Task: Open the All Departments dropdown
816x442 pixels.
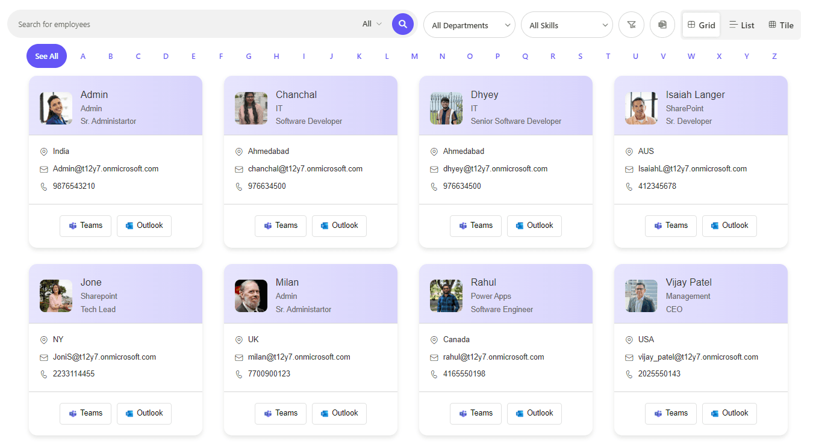Action: coord(469,25)
